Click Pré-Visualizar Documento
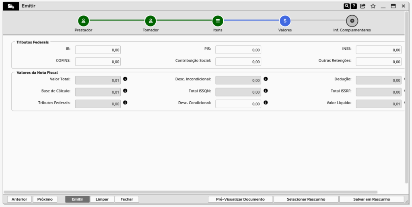 coord(240,199)
